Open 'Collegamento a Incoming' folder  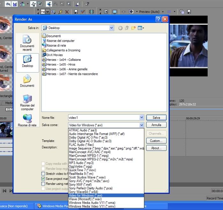click(61, 50)
